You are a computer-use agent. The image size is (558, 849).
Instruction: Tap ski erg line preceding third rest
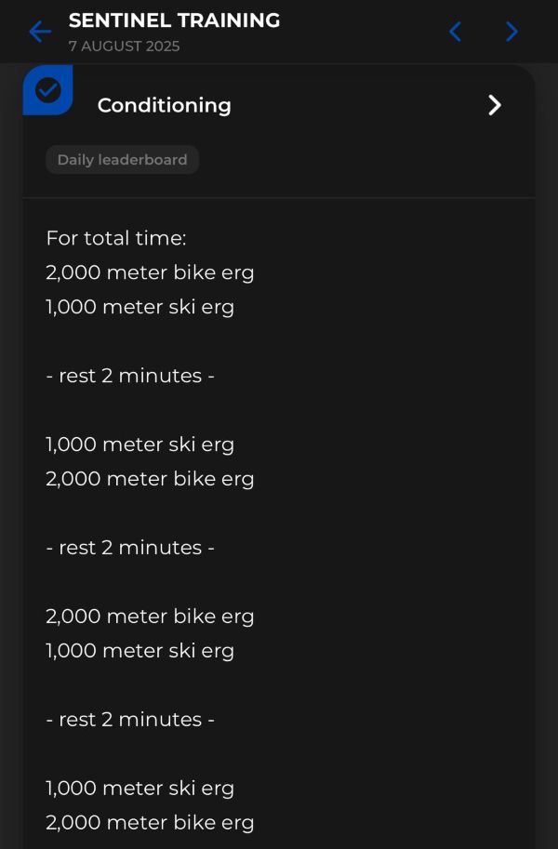coord(139,650)
